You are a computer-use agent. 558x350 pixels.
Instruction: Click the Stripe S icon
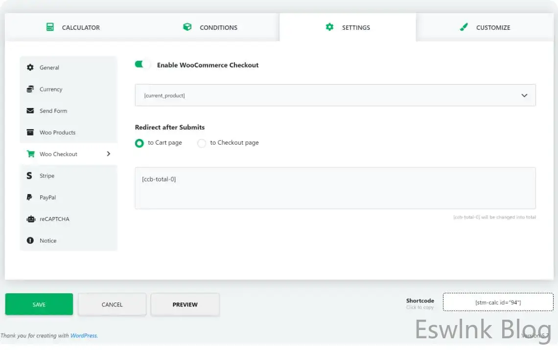coord(30,175)
